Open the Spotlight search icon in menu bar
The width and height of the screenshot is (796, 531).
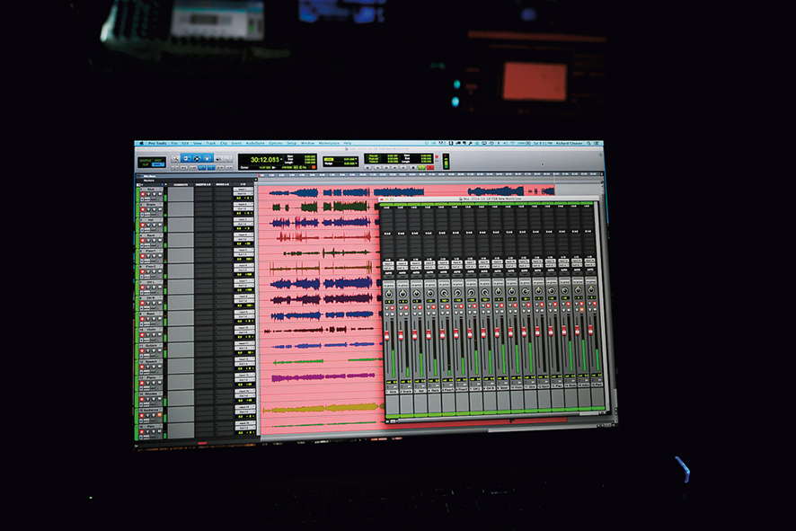[588, 144]
